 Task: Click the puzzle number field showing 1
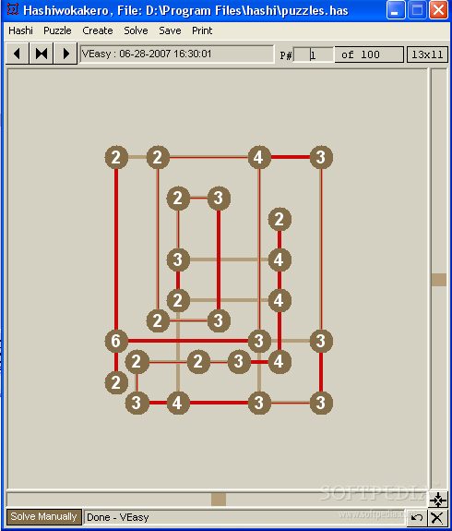[x=313, y=54]
